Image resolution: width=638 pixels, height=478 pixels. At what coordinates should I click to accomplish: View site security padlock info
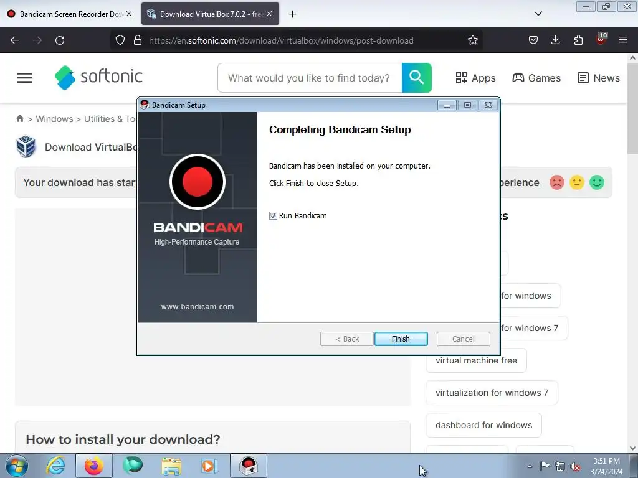tap(138, 40)
